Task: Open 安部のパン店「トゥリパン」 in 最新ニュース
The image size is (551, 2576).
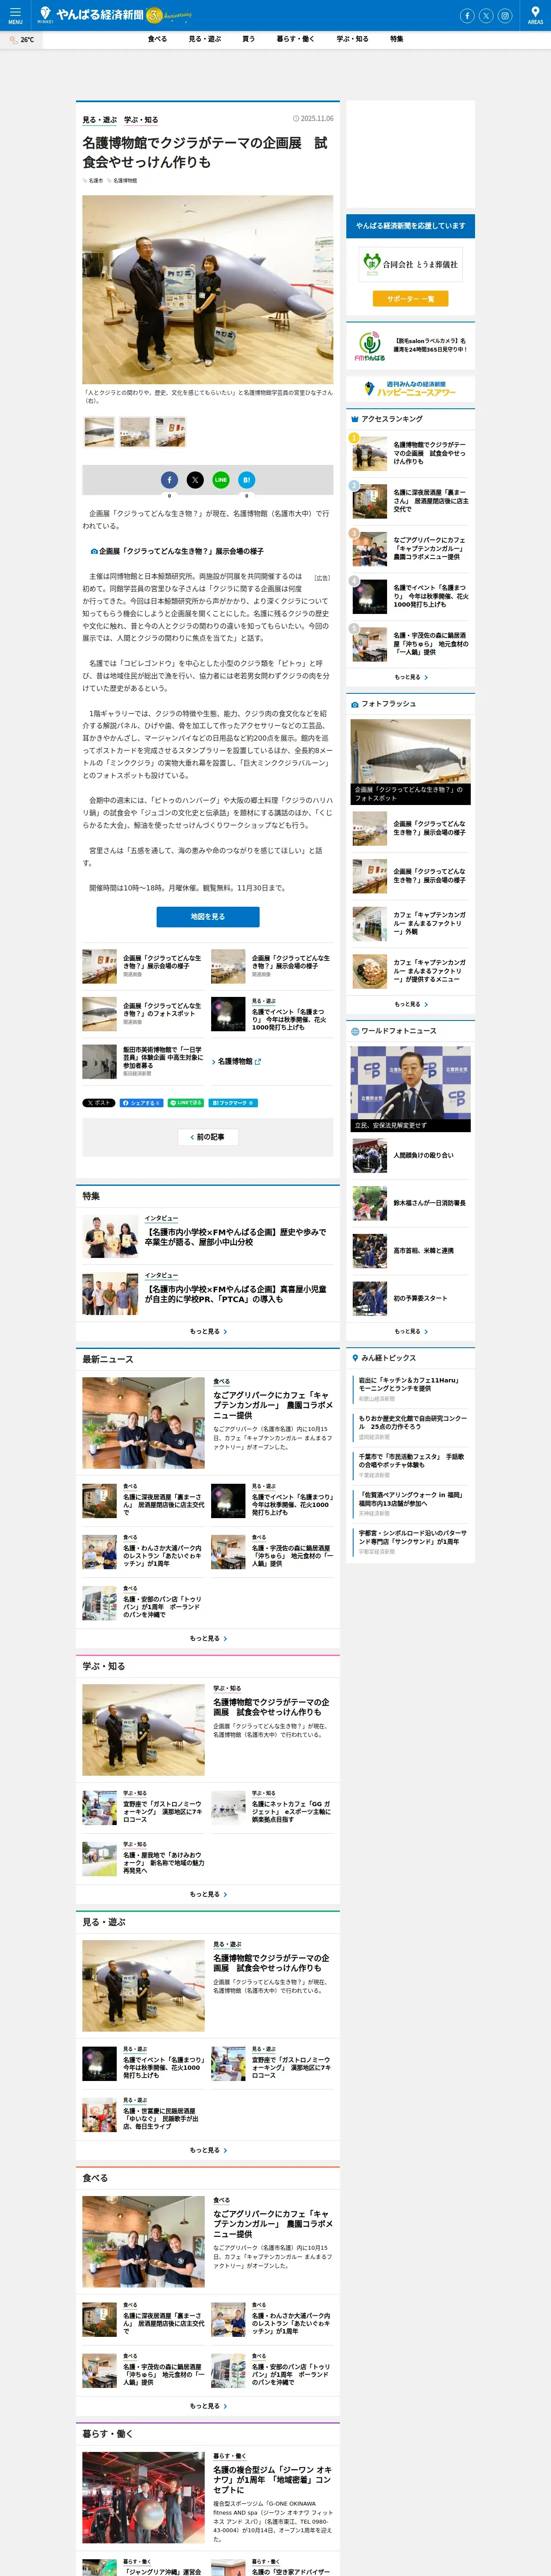Action: tap(143, 1604)
